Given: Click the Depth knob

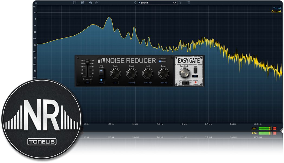Looking at the screenshot, I should 115,73.
